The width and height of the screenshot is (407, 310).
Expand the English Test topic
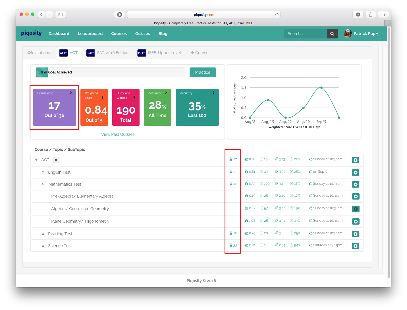(43, 173)
